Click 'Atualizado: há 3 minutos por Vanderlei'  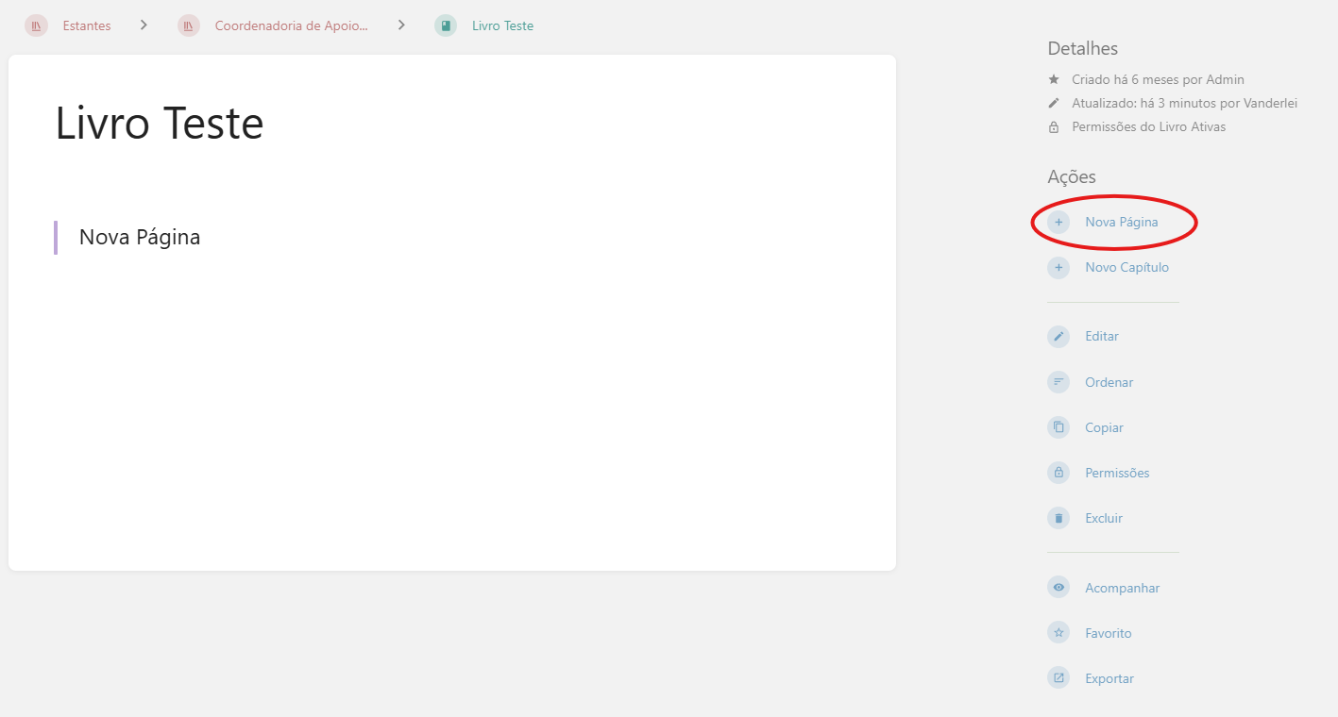tap(1184, 103)
